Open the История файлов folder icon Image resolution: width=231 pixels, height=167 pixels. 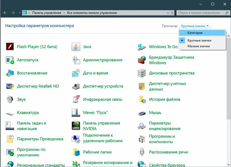[x=142, y=99]
